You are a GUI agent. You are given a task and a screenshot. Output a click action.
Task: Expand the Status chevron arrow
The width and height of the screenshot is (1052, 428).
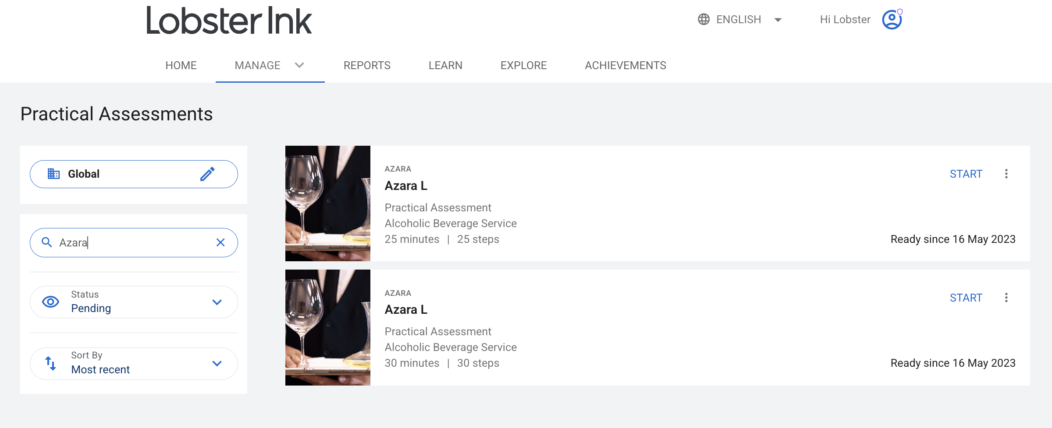(217, 302)
